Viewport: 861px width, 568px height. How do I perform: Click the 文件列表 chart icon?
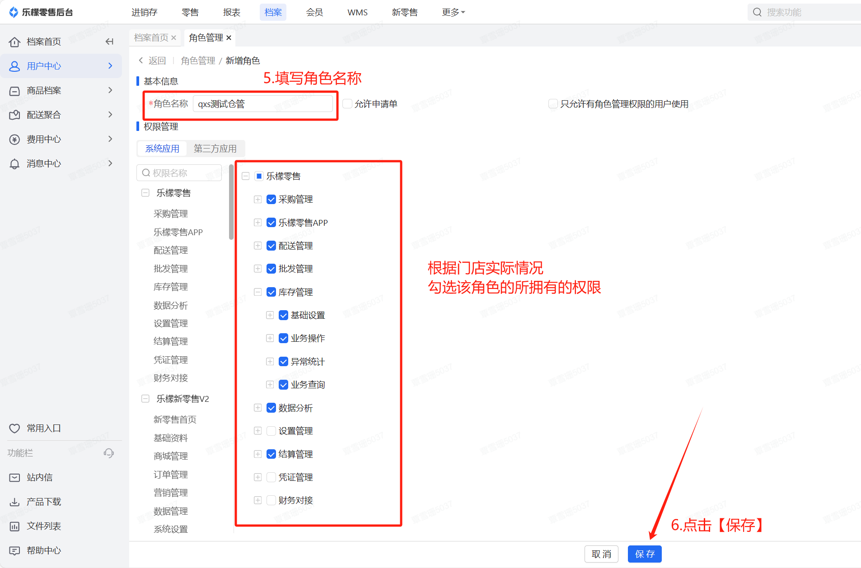coord(14,526)
